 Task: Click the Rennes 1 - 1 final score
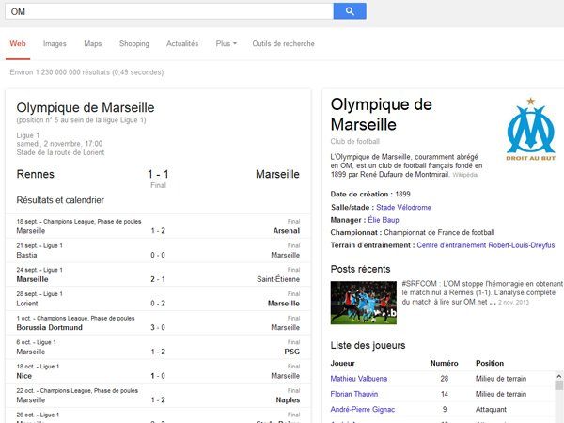[158, 174]
